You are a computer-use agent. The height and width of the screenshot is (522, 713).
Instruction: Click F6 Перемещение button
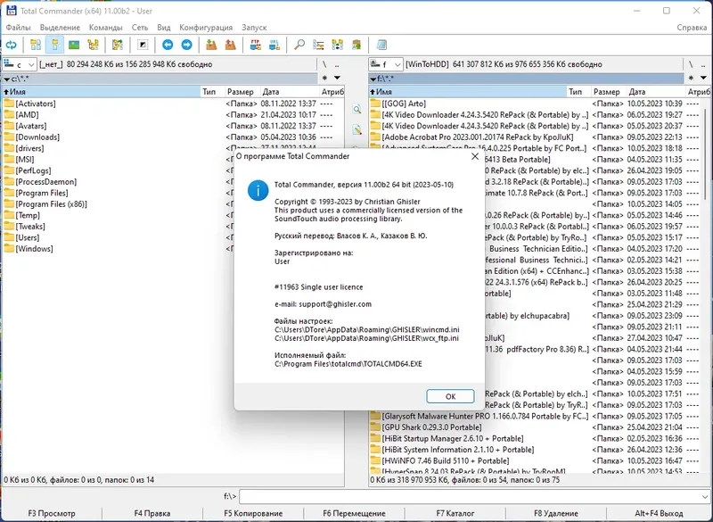tap(354, 513)
